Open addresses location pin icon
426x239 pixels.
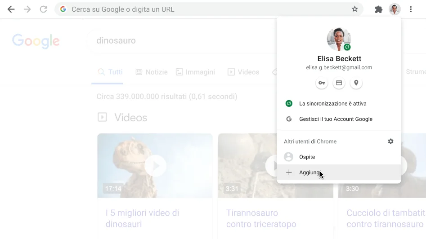pyautogui.click(x=356, y=83)
